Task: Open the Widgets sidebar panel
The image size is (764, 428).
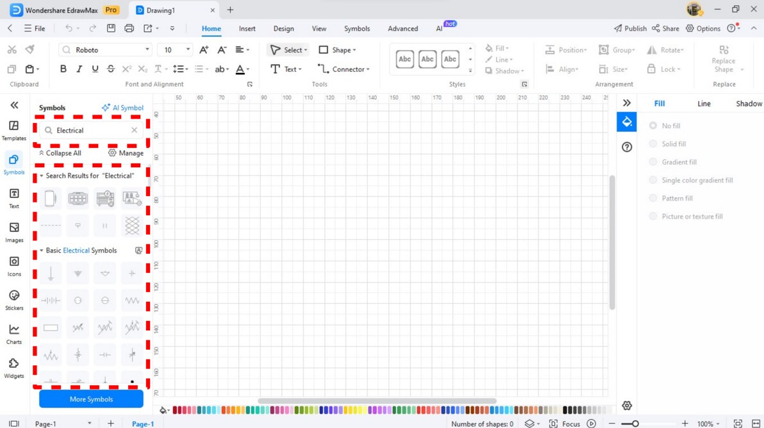Action: click(13, 368)
